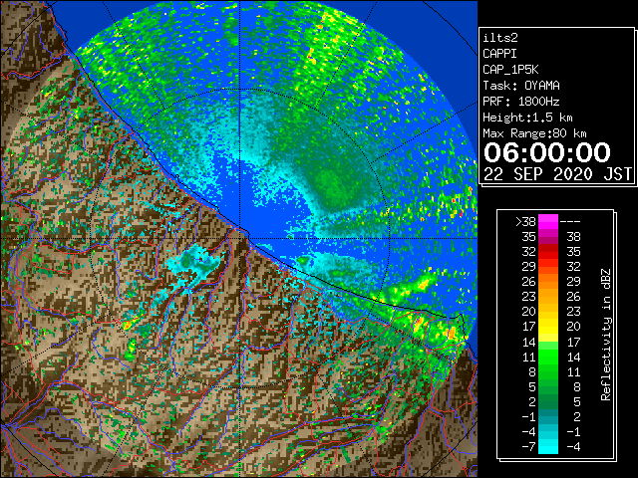Image resolution: width=638 pixels, height=478 pixels.
Task: Click the magenta >38 dBZ legend swatch
Action: [x=548, y=222]
